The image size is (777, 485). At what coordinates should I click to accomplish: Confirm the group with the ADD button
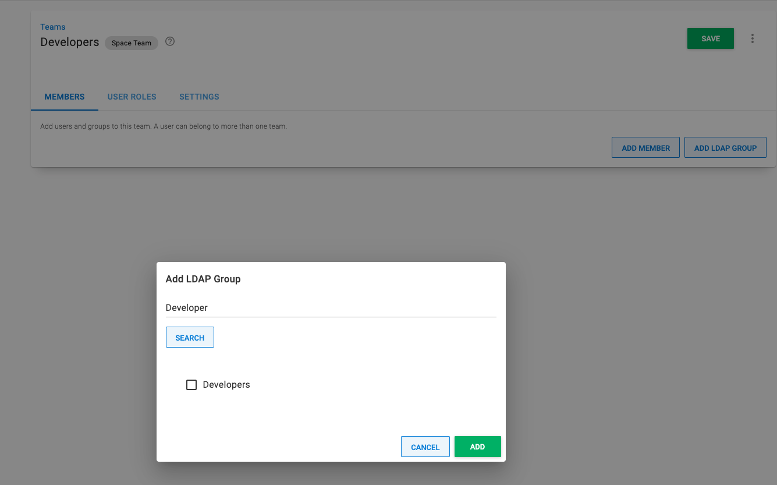(x=477, y=447)
